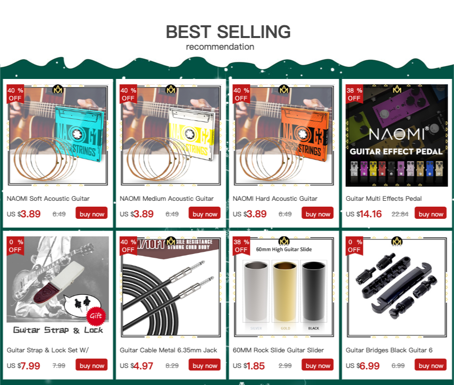Select the orange G3 strings product image

click(x=284, y=135)
